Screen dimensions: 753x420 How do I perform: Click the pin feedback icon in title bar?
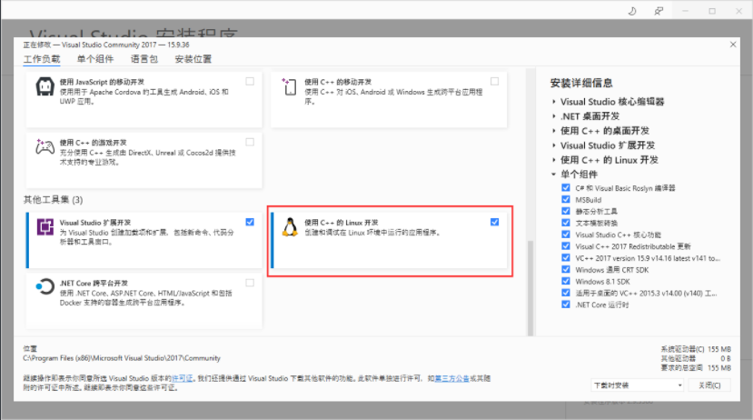coord(659,11)
